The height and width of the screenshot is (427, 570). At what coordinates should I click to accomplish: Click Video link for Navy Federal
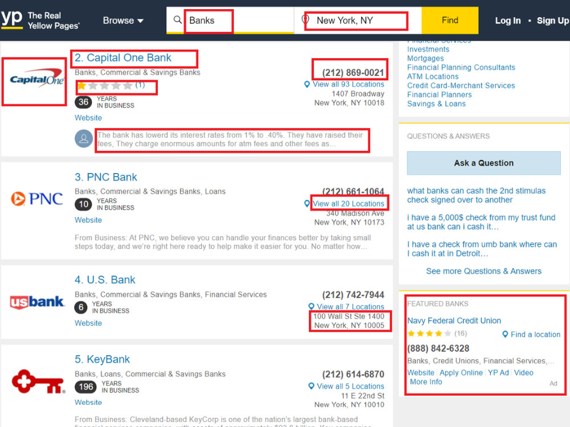[x=523, y=372]
